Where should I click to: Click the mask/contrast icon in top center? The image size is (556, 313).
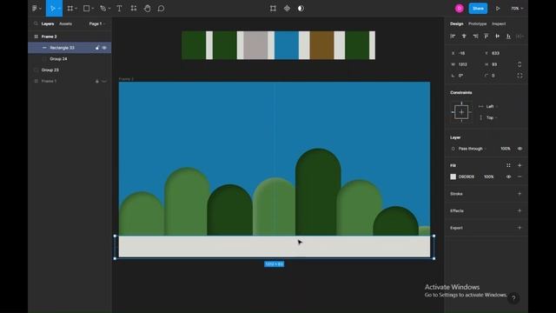(301, 8)
